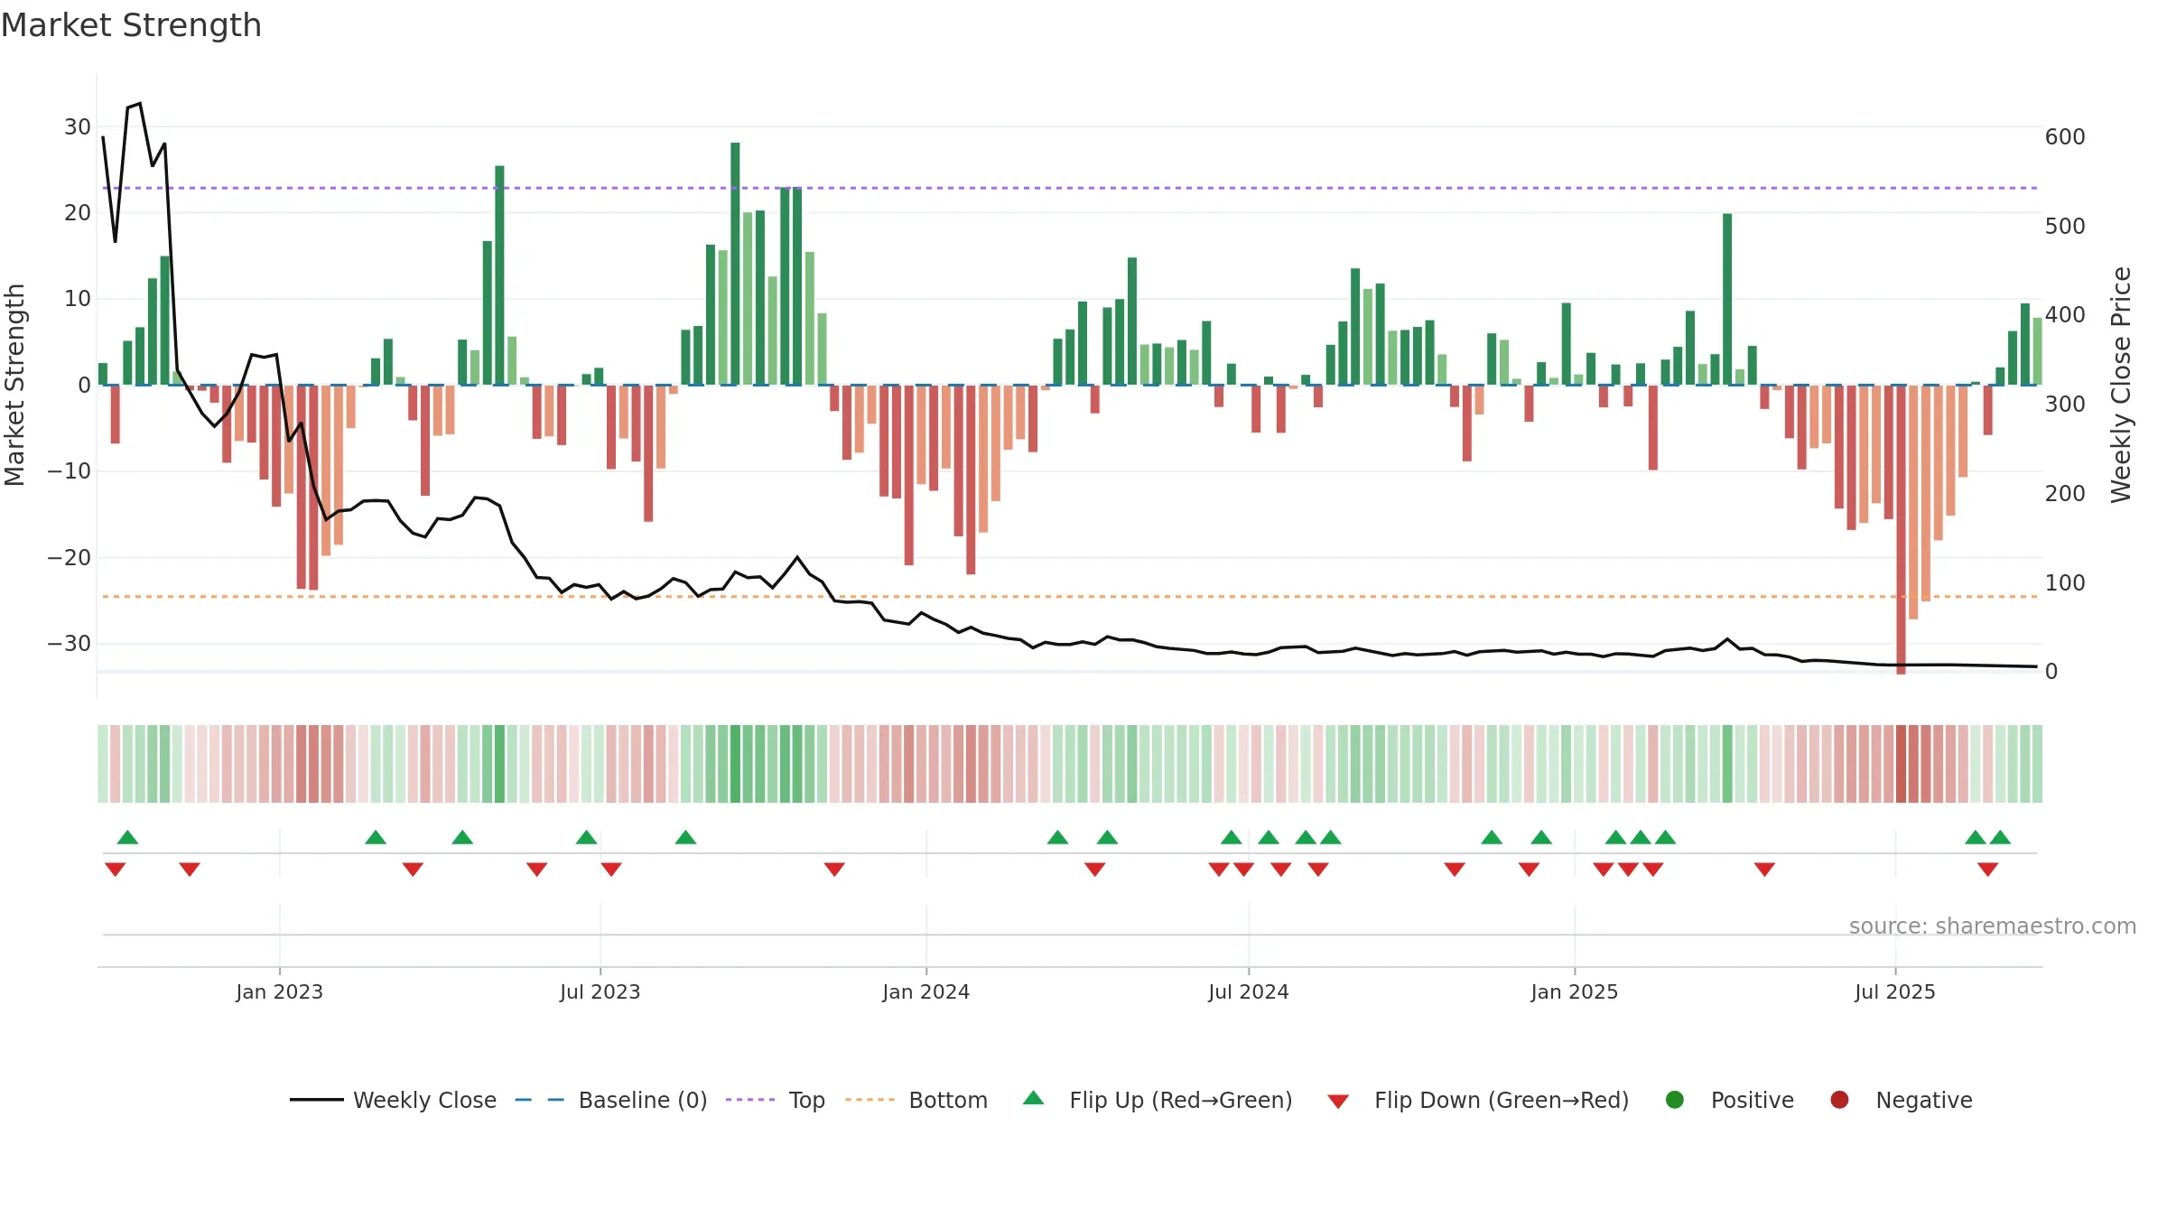The width and height of the screenshot is (2167, 1219).
Task: Click the Jul 2023 axis label
Action: point(600,991)
